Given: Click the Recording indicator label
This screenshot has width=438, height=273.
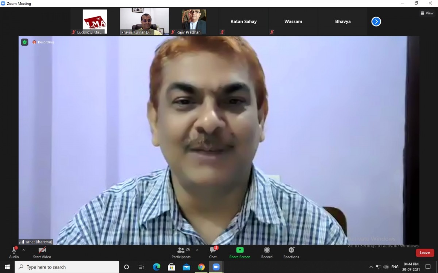Looking at the screenshot, I should click(x=43, y=42).
